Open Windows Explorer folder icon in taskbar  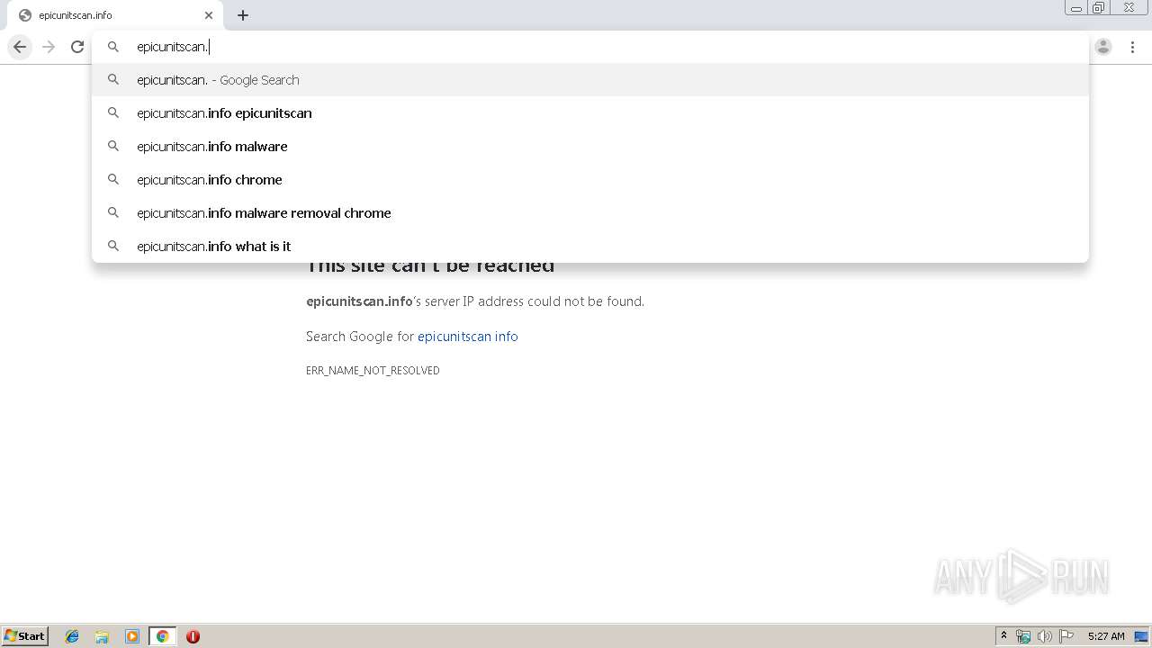coord(102,636)
